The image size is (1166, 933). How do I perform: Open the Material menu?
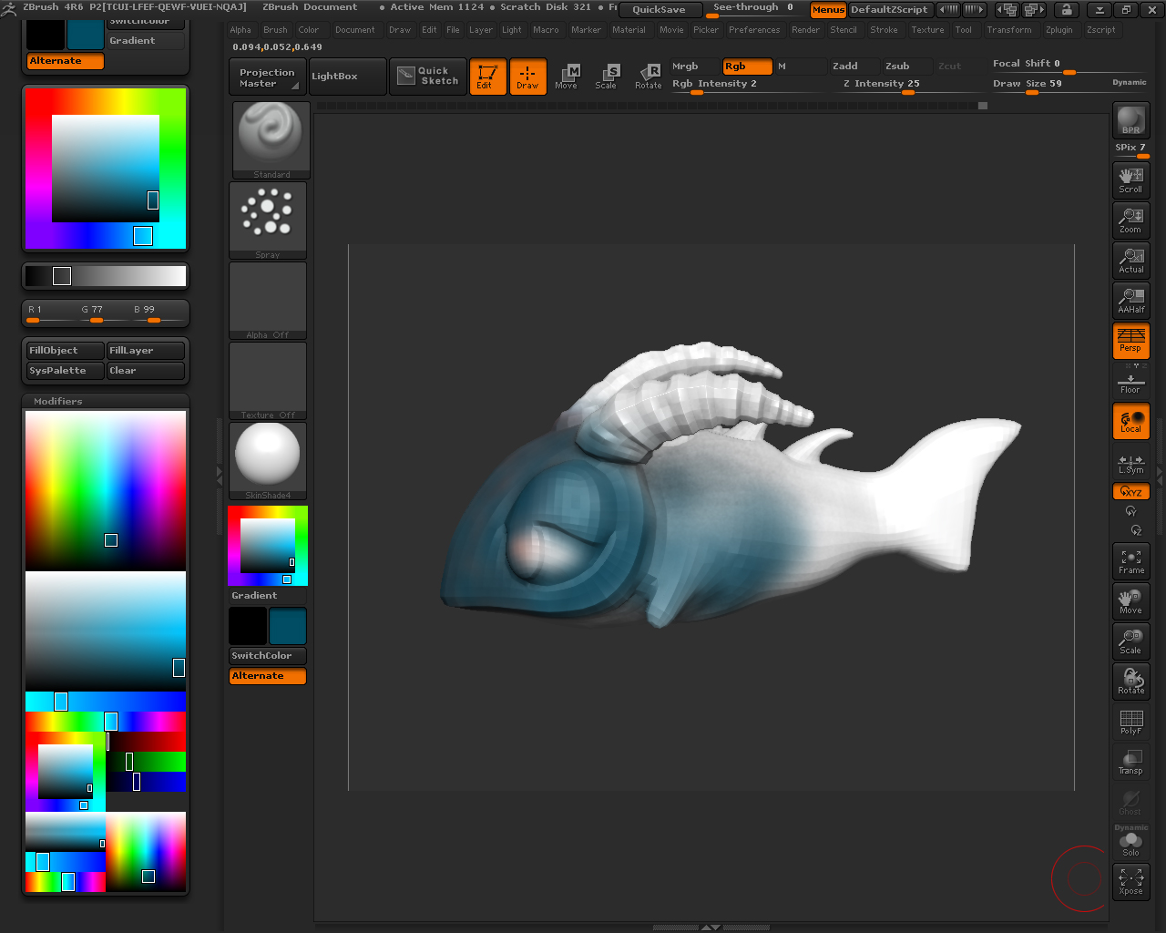point(629,29)
